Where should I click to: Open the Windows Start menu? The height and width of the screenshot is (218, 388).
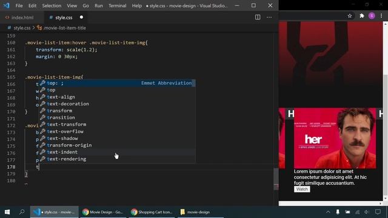7,212
